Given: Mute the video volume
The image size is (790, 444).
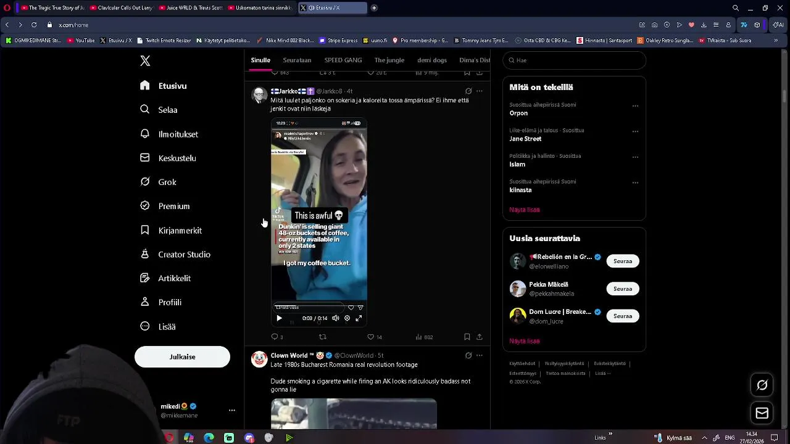Looking at the screenshot, I should point(335,318).
